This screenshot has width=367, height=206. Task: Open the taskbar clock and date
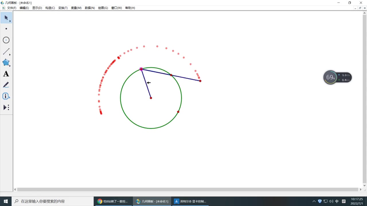[x=357, y=201]
